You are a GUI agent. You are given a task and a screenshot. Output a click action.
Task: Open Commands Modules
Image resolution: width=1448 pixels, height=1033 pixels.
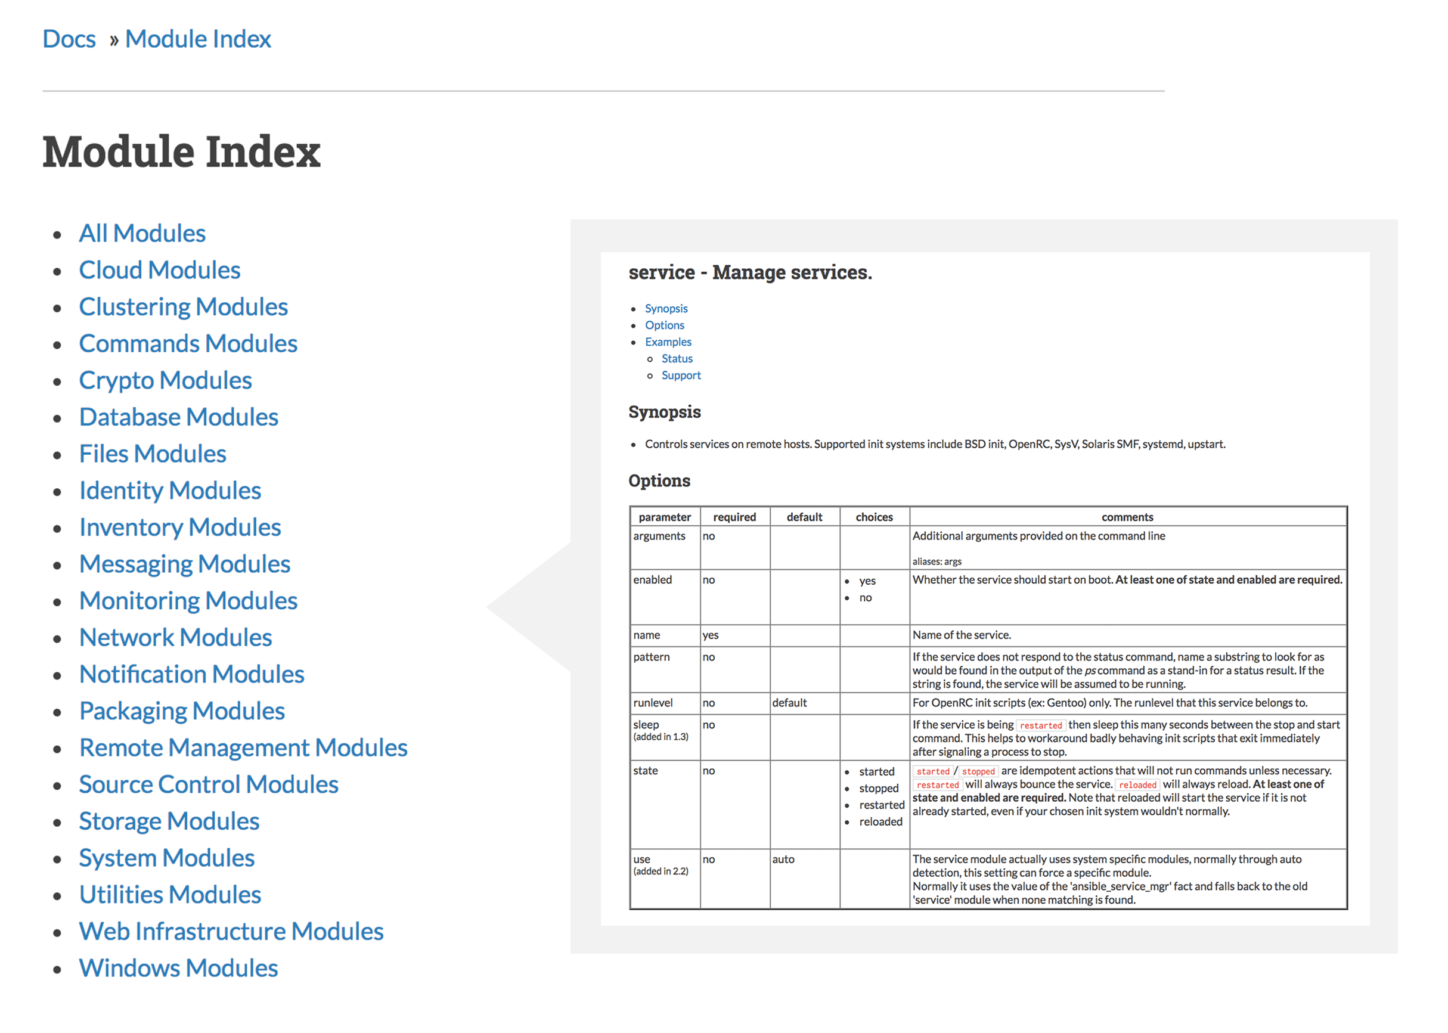188,343
